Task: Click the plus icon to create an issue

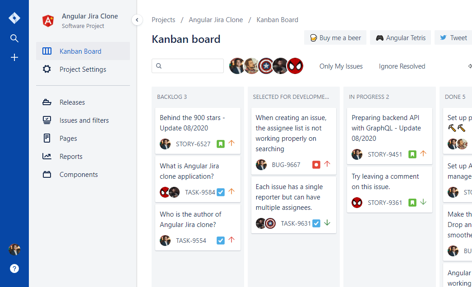Action: pyautogui.click(x=14, y=57)
